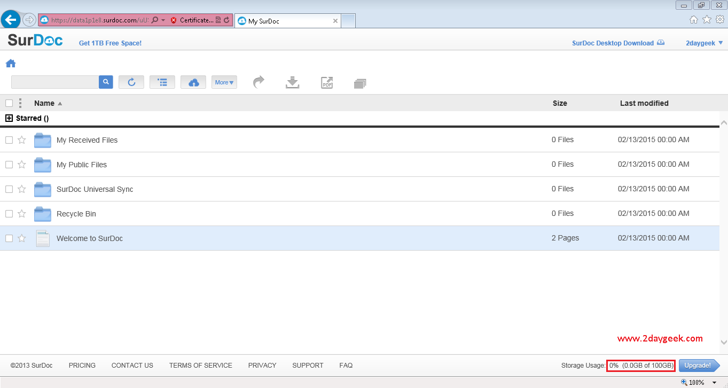Check the SurDoc Universal Sync checkbox
728x388 pixels.
coord(9,189)
